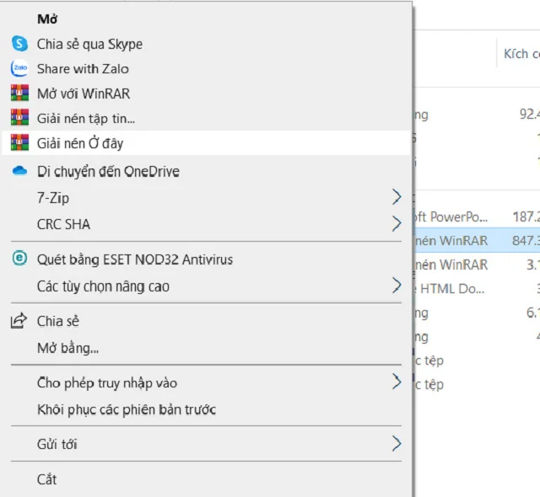
Task: Click the Zalo share icon
Action: [19, 69]
